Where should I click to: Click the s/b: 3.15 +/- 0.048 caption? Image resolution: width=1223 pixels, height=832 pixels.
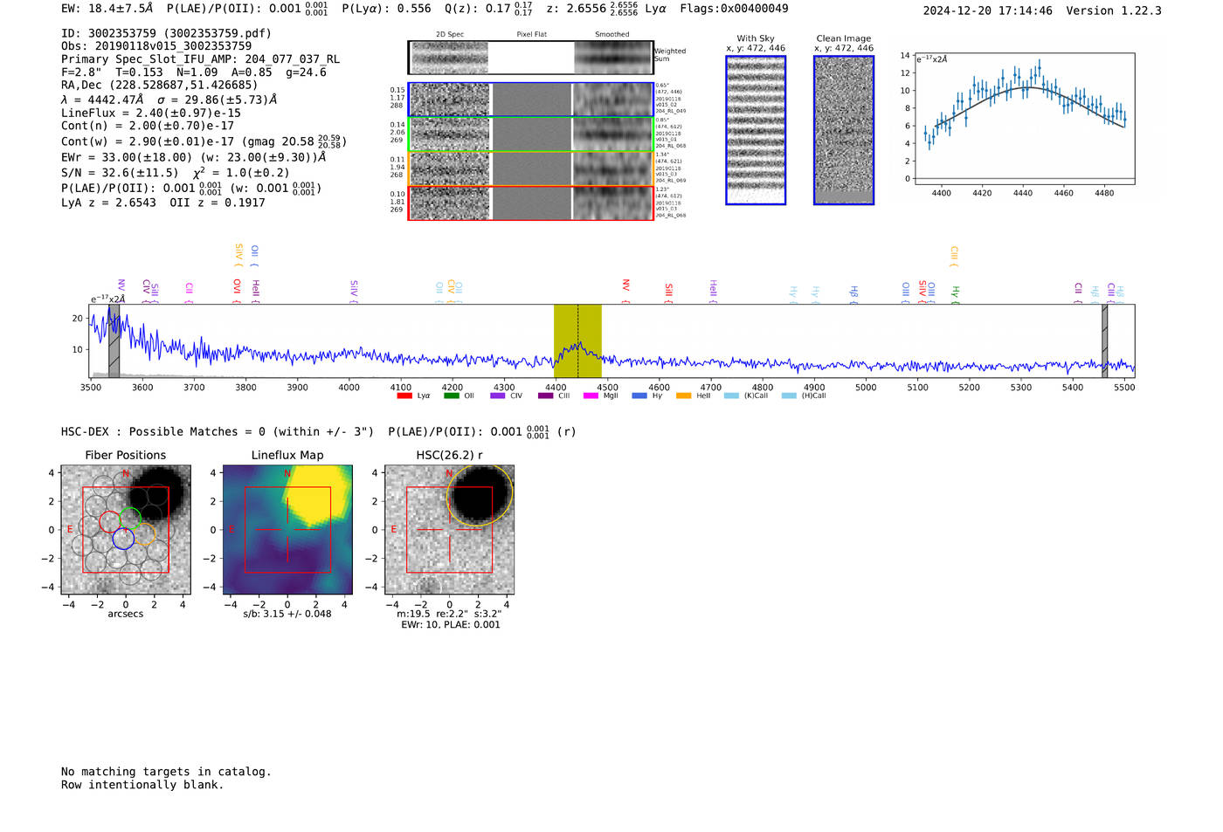pos(287,614)
